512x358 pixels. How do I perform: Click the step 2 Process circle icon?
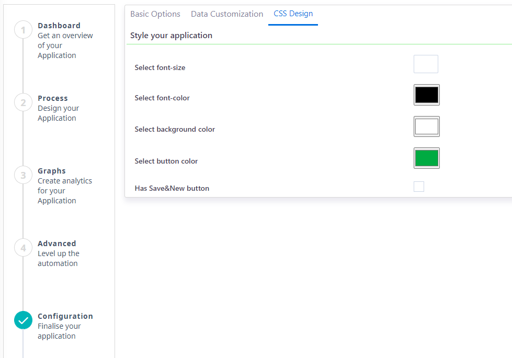(x=23, y=102)
